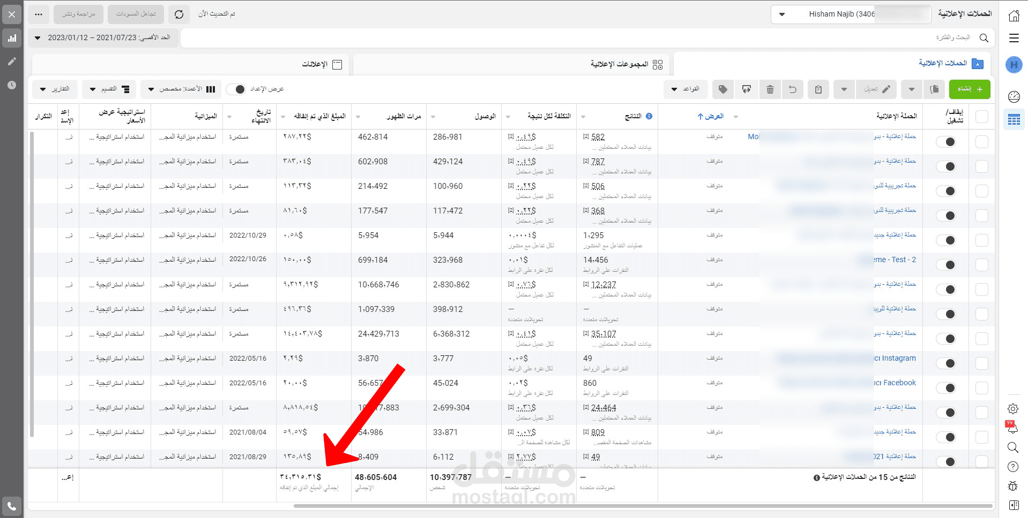This screenshot has width=1028, height=518.
Task: Open the clock history icon in left panel
Action: click(x=12, y=85)
